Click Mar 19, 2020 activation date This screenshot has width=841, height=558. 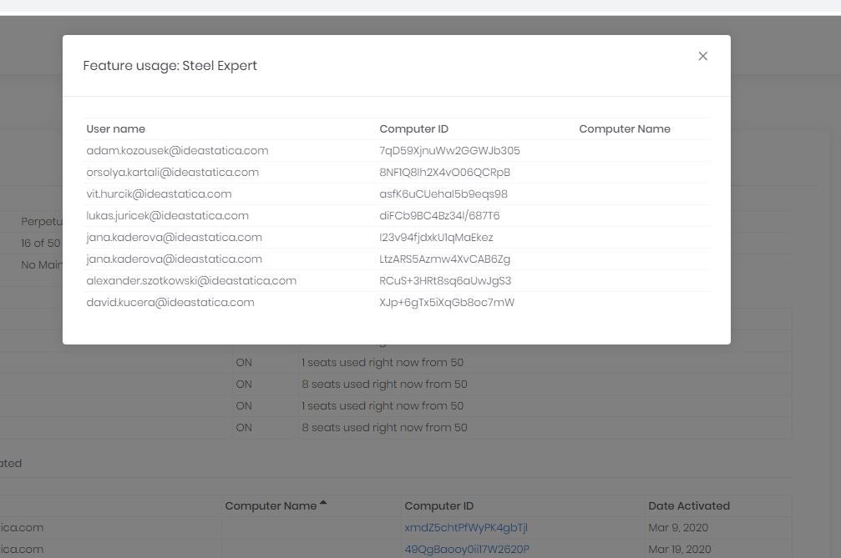[680, 549]
